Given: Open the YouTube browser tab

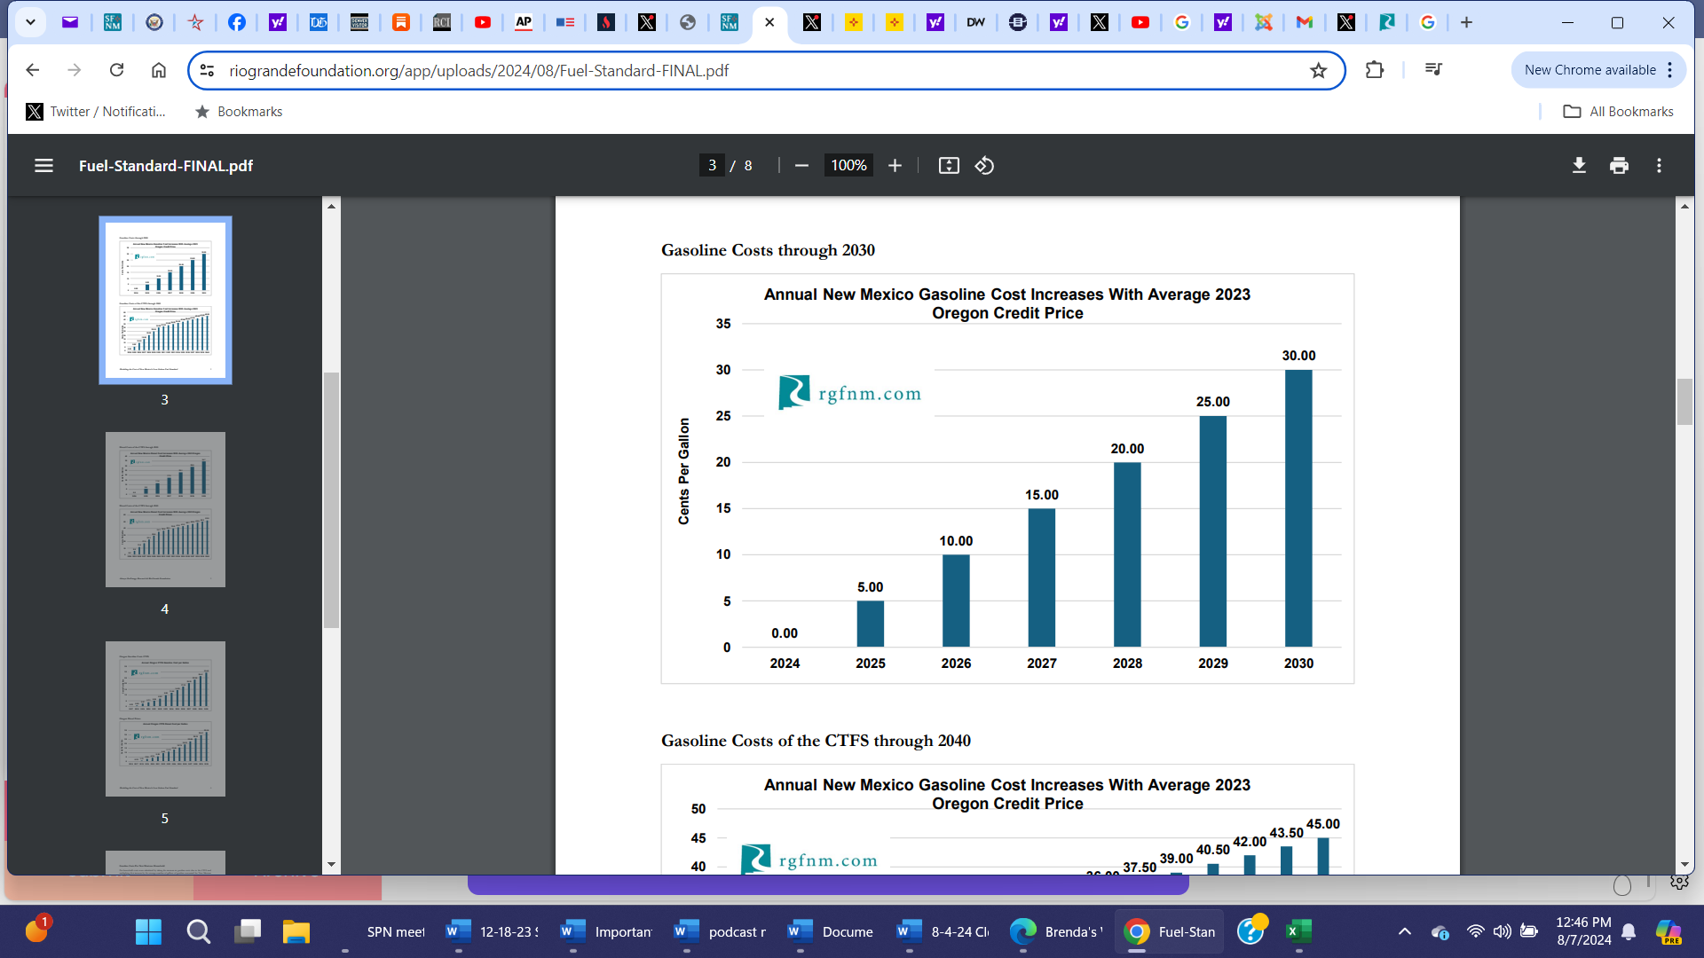Looking at the screenshot, I should (483, 22).
